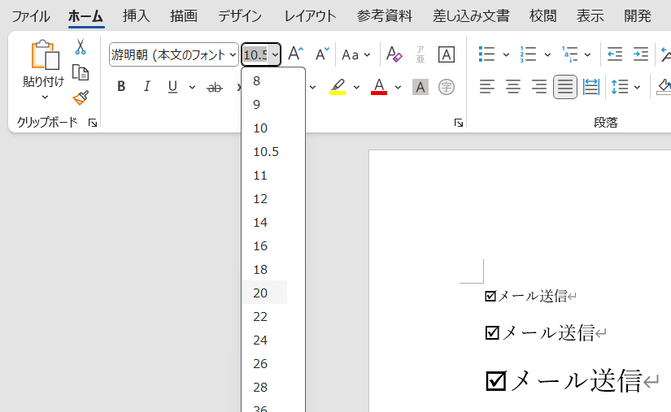Viewport: 671px width, 412px height.
Task: Switch to the 校閲 tab
Action: [x=543, y=16]
